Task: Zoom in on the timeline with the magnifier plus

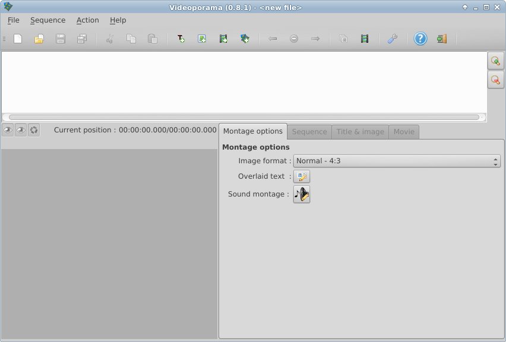Action: 496,61
